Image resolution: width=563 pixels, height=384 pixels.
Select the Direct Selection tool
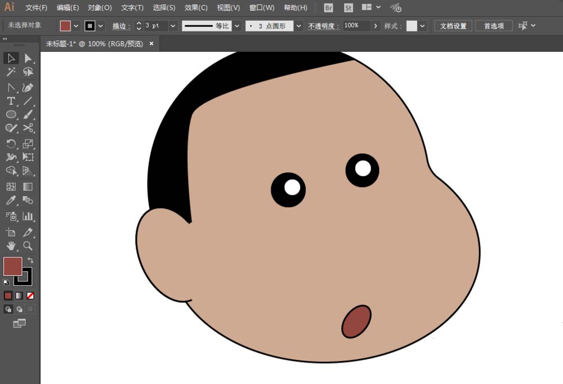coord(28,58)
